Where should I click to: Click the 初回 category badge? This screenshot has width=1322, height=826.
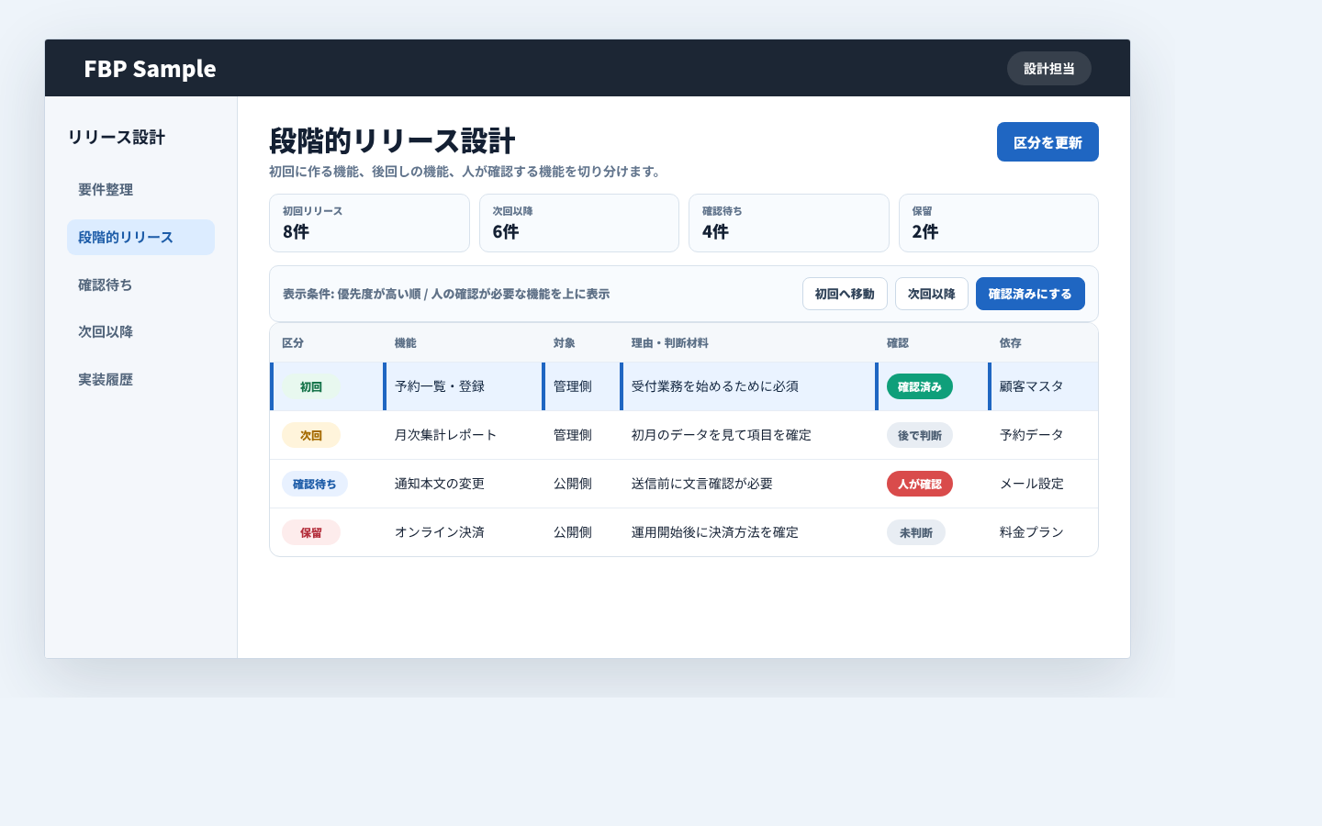[311, 386]
